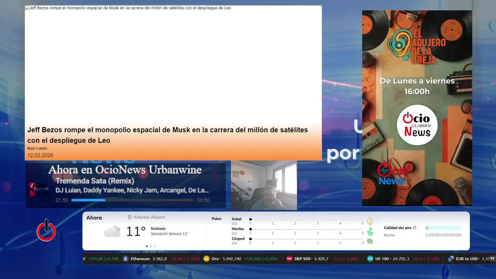This screenshot has height=279, width=496.
Task: Open the US 100 ticker entry
Action: [x=403, y=258]
